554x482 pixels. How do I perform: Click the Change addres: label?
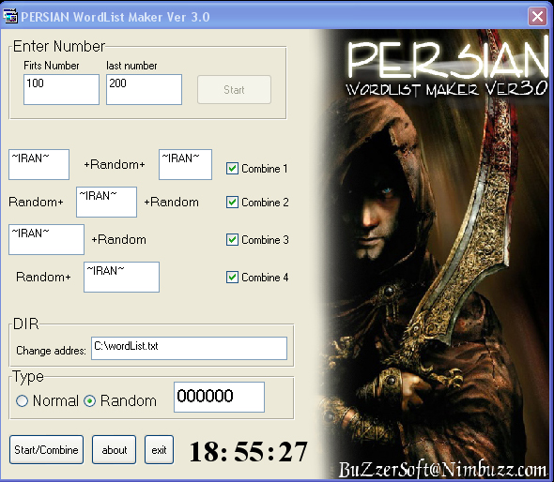52,351
